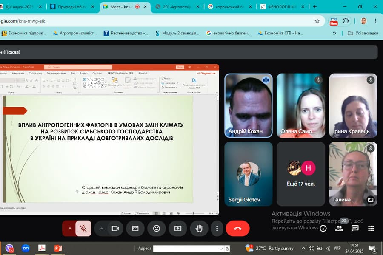383x255 pixels.
Task: Turn on closed captions
Action: coord(135,228)
